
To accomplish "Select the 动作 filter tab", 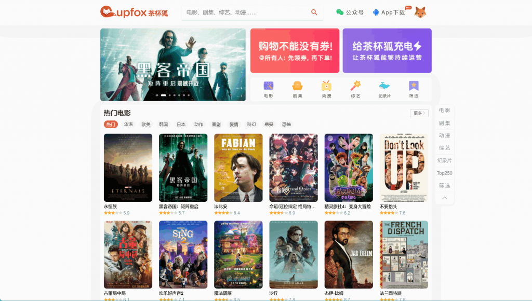I will pos(199,125).
